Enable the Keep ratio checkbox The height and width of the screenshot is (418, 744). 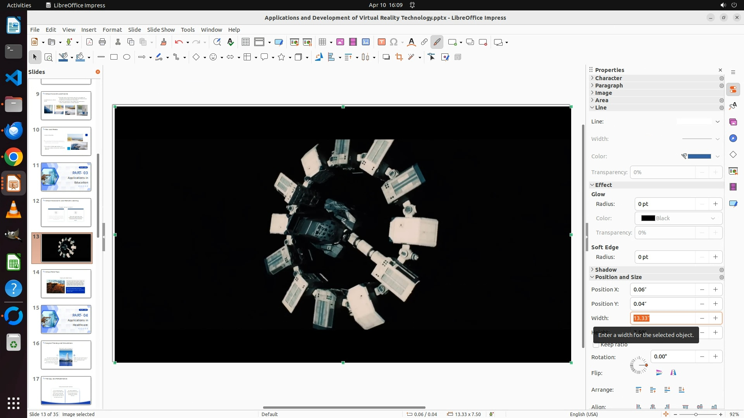tap(596, 345)
